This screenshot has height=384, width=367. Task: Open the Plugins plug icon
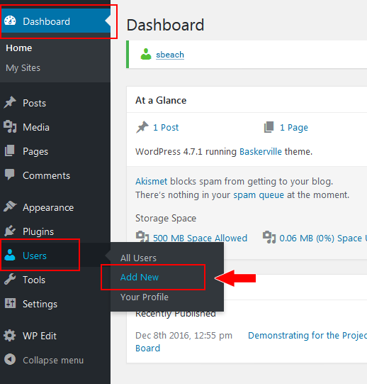10,231
